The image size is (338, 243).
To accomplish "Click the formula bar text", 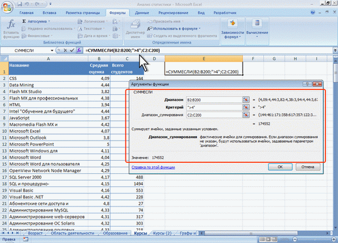I will pyautogui.click(x=123, y=51).
